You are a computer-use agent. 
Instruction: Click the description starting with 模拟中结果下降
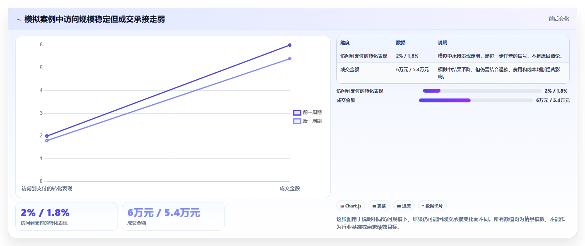point(499,73)
